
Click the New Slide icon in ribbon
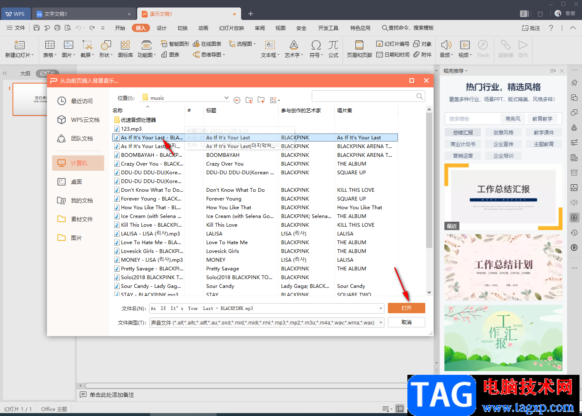tap(19, 45)
